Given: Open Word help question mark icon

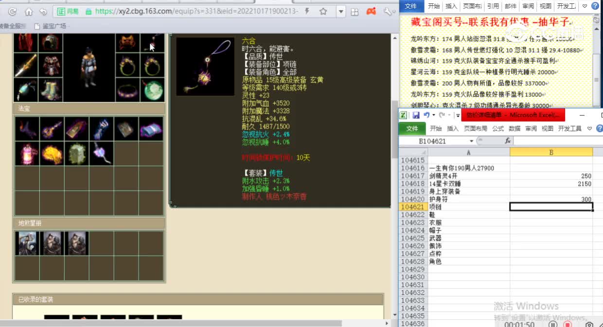Looking at the screenshot, I should [x=595, y=6].
